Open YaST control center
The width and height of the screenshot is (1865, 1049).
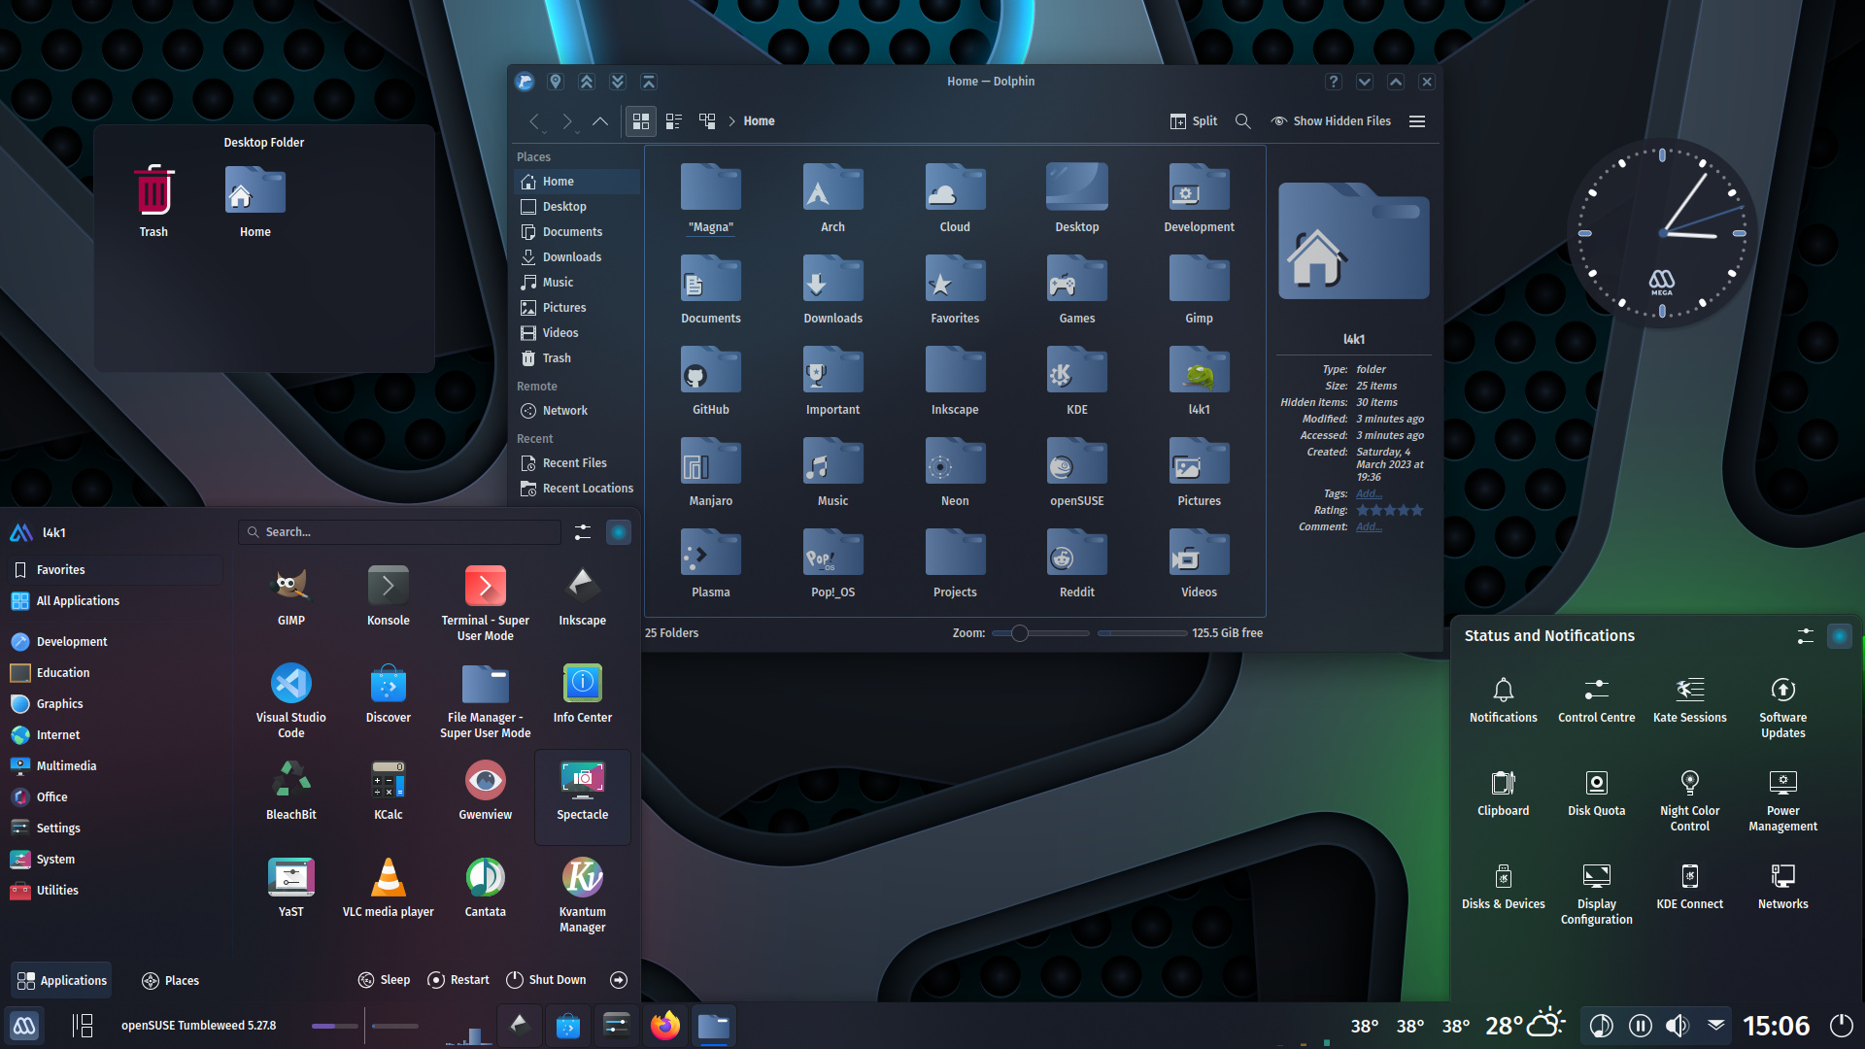click(291, 887)
